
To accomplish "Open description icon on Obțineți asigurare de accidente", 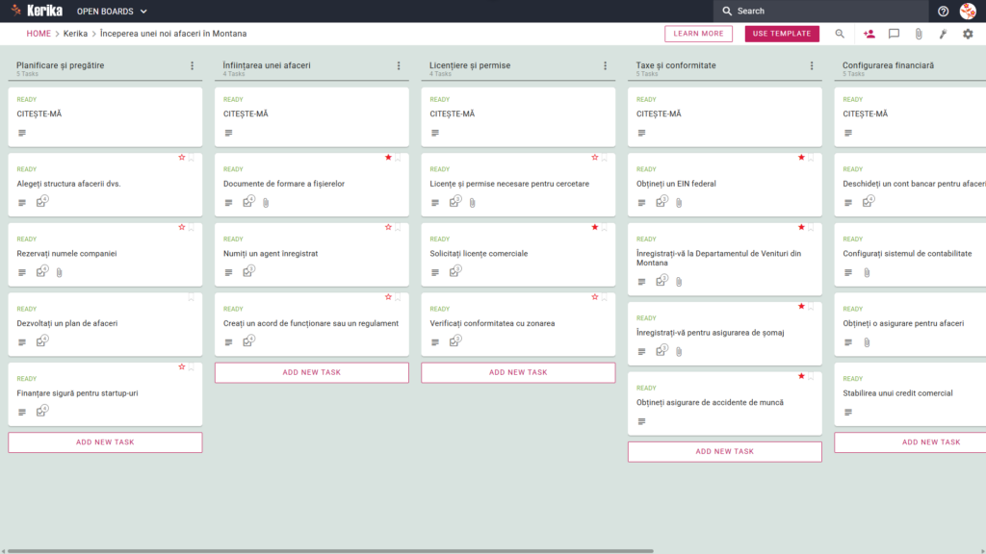I will 641,421.
